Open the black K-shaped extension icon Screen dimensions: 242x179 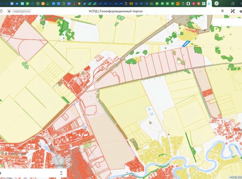click(233, 11)
